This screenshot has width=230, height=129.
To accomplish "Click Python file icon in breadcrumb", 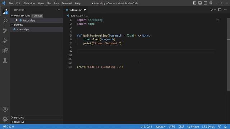I will pos(68,16).
